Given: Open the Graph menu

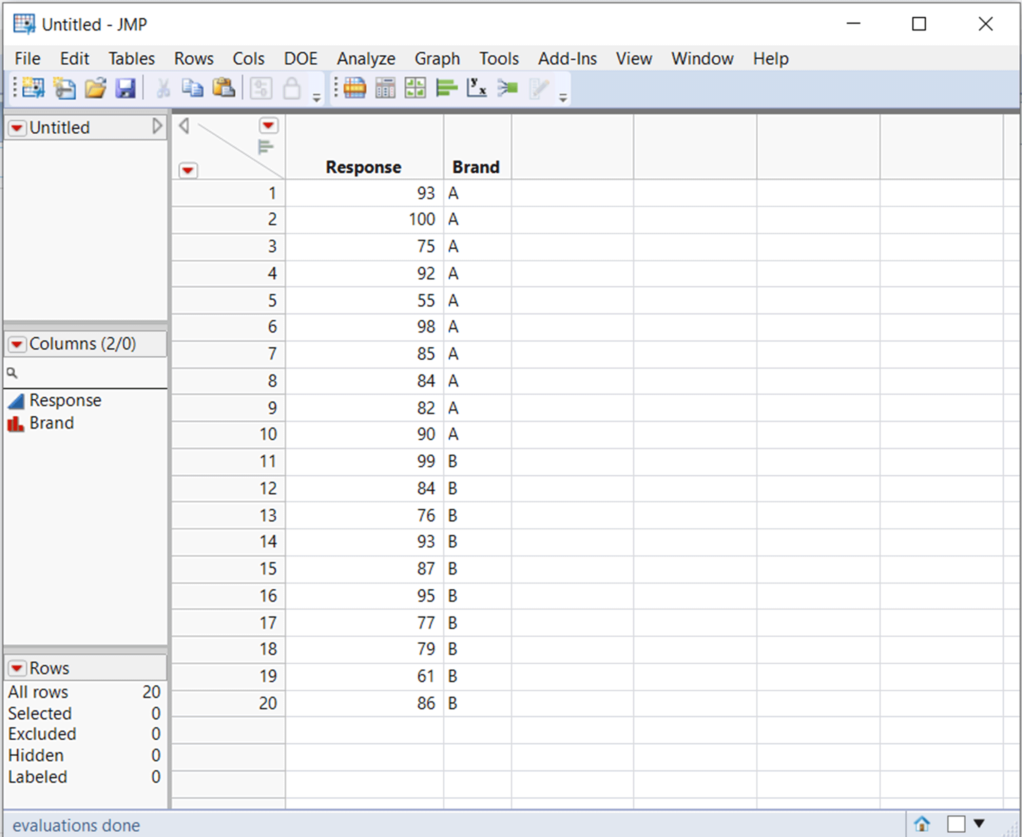Looking at the screenshot, I should tap(437, 59).
